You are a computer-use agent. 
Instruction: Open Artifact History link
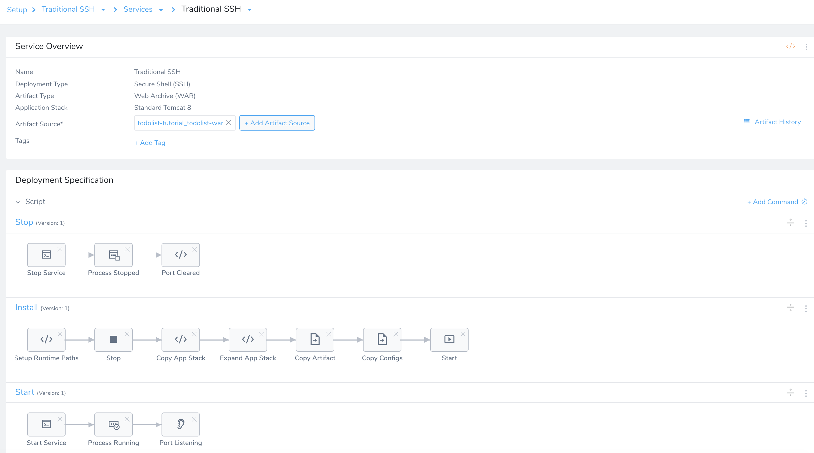click(777, 122)
